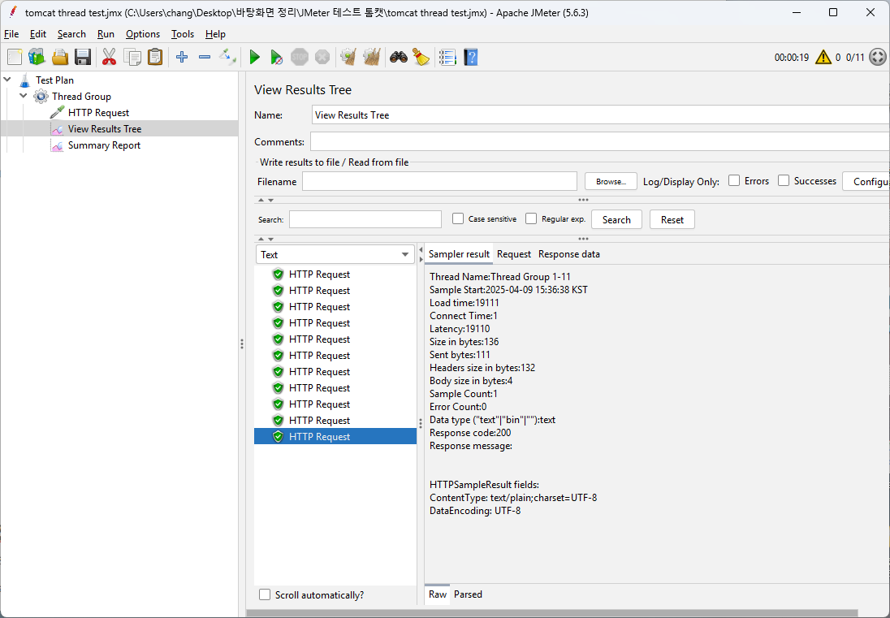The height and width of the screenshot is (618, 890).
Task: Click the greyed Shutdown icon
Action: [x=322, y=57]
